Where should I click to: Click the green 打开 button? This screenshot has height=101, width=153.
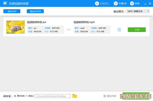point(137,30)
